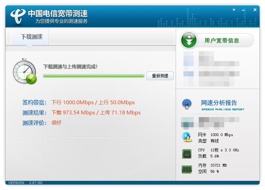
Task: Select the text 下载测速与上传测速完成!
Action: point(70,66)
